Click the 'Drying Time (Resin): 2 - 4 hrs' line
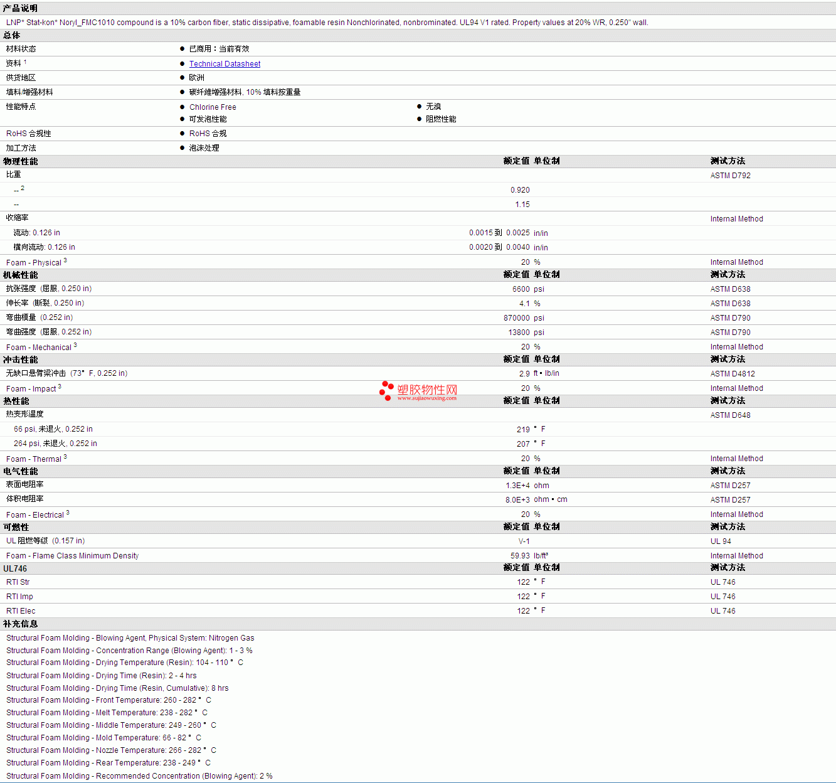This screenshot has width=836, height=783. coord(102,676)
